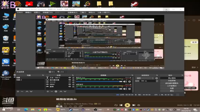Pop out the 转场特效 dock panel

point(157,75)
